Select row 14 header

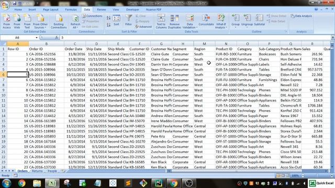pos(4,116)
